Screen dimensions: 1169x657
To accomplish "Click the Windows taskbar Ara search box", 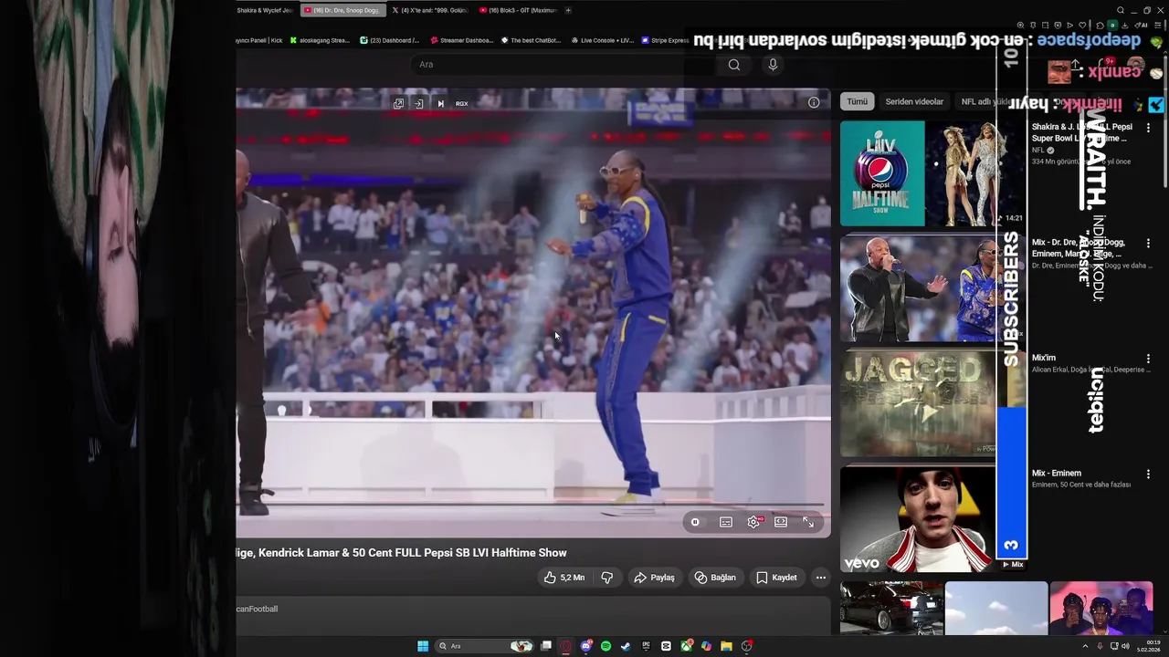I will (x=484, y=646).
